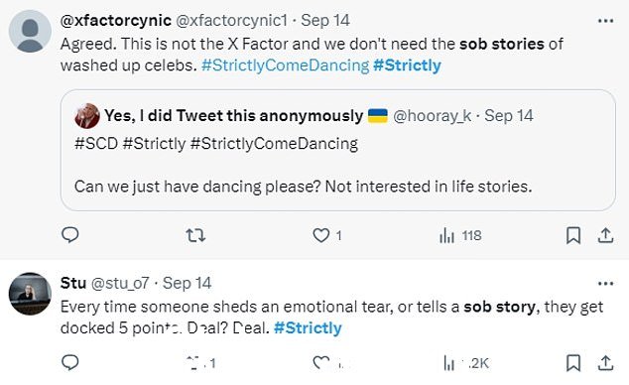
Task: Retweet Stu's sob story post
Action: (201, 363)
